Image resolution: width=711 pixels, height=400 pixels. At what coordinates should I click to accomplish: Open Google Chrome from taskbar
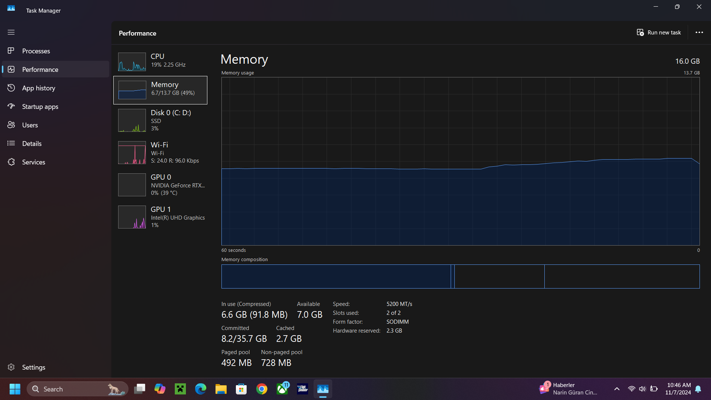click(262, 389)
